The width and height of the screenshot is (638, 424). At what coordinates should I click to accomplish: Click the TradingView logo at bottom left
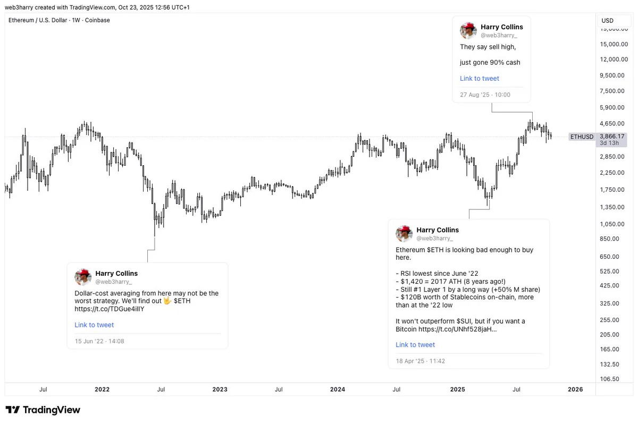pos(43,410)
